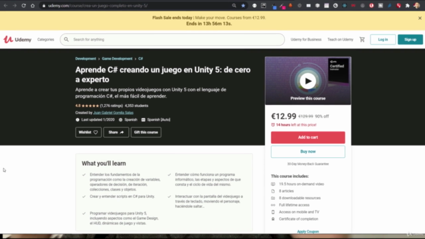Open the browser home page icon
425x239 pixels.
(x=33, y=5)
